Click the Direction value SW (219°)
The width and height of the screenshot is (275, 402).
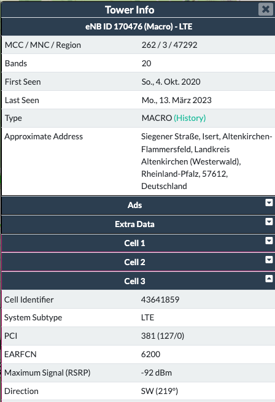pyautogui.click(x=160, y=391)
